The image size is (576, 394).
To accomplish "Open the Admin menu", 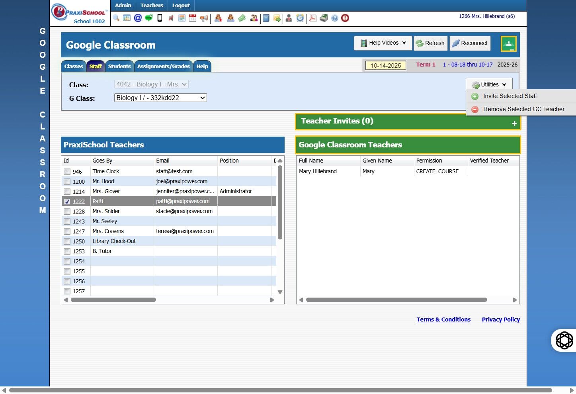I will pos(123,6).
